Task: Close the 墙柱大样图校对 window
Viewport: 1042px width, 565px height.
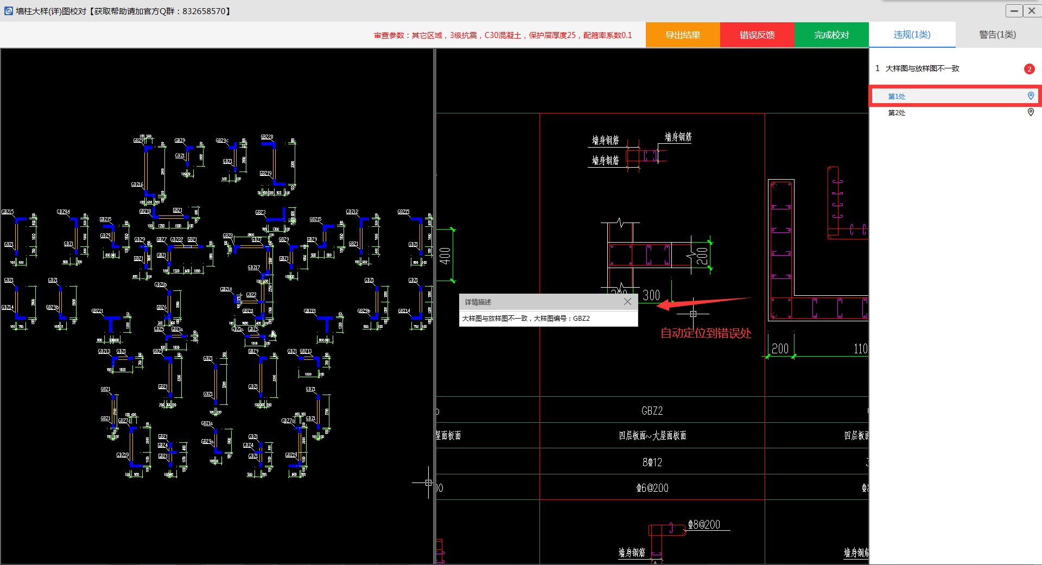Action: (1032, 11)
